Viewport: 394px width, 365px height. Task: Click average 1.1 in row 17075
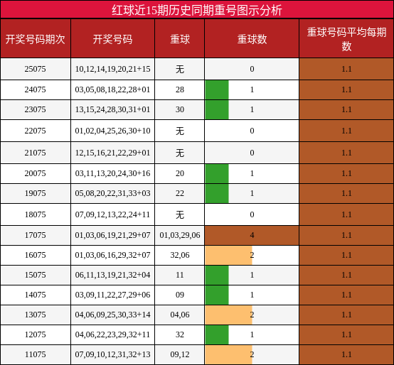(346, 235)
